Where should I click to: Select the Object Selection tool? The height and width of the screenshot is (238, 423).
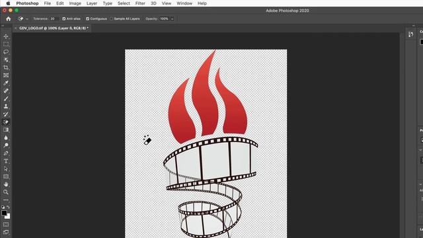pos(6,59)
